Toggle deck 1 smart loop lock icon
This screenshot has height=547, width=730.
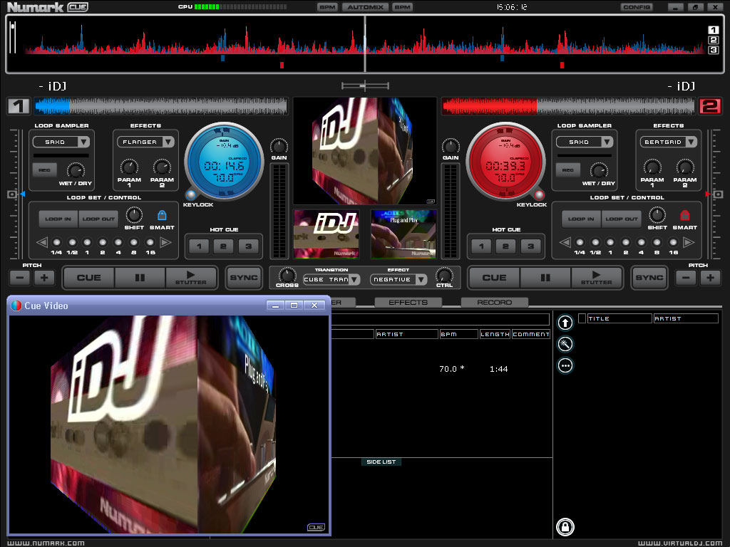162,215
